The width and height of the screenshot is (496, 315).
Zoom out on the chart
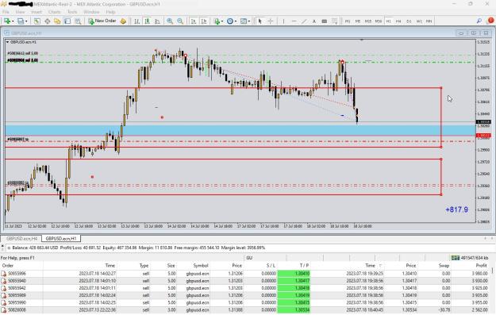pos(180,21)
